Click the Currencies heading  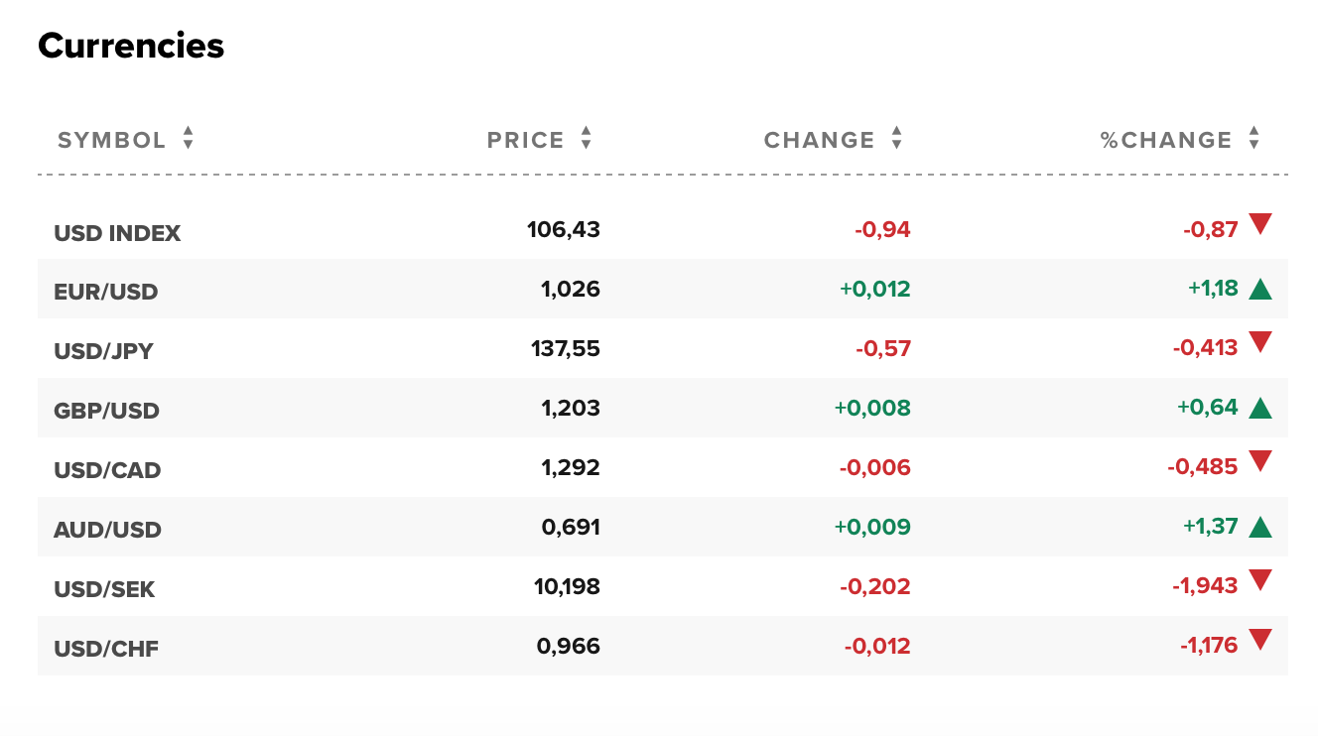[x=130, y=46]
